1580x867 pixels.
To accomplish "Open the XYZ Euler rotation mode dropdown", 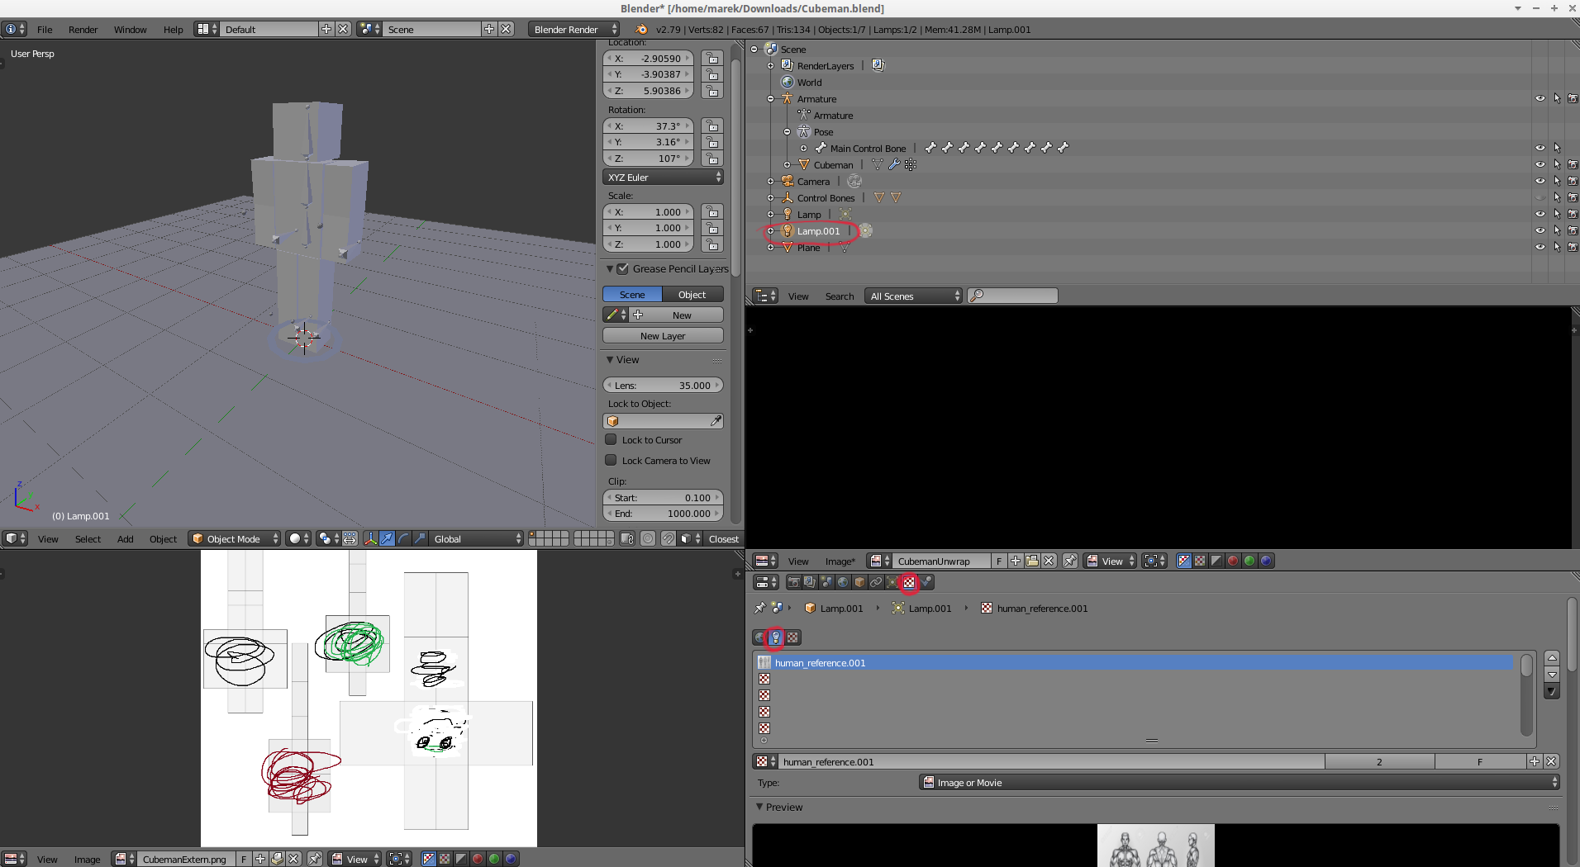I will coord(663,178).
